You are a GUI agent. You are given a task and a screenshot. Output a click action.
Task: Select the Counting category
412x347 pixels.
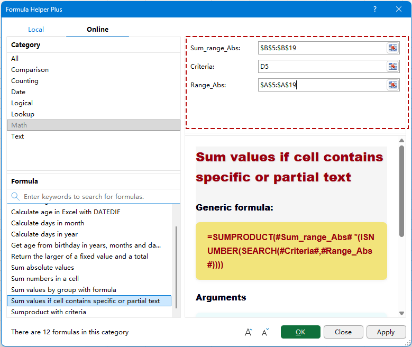94,81
